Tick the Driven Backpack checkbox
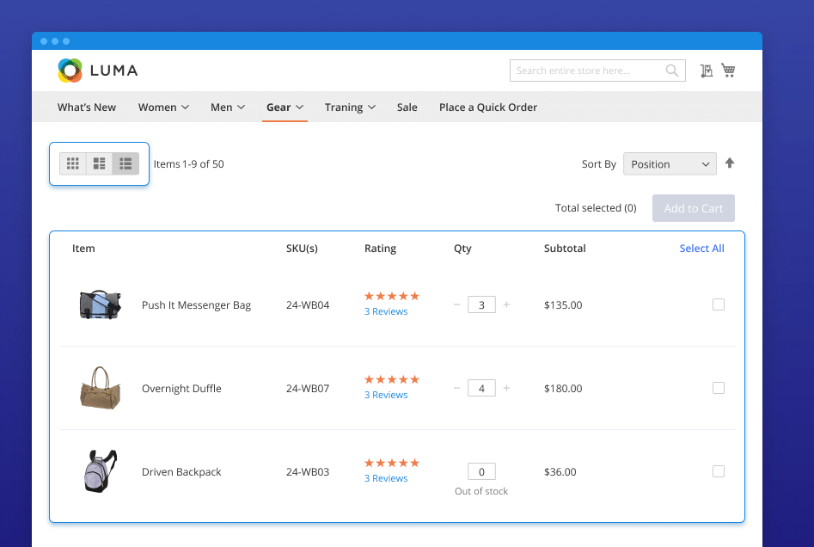The width and height of the screenshot is (814, 547). (x=719, y=471)
